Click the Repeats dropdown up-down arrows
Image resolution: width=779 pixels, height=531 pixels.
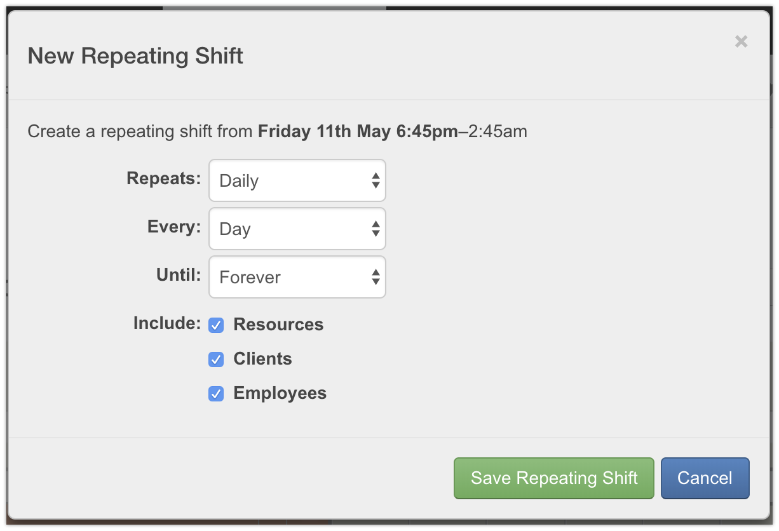(x=376, y=180)
